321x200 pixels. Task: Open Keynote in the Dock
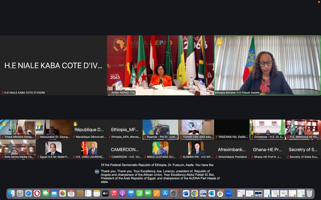coord(131,193)
